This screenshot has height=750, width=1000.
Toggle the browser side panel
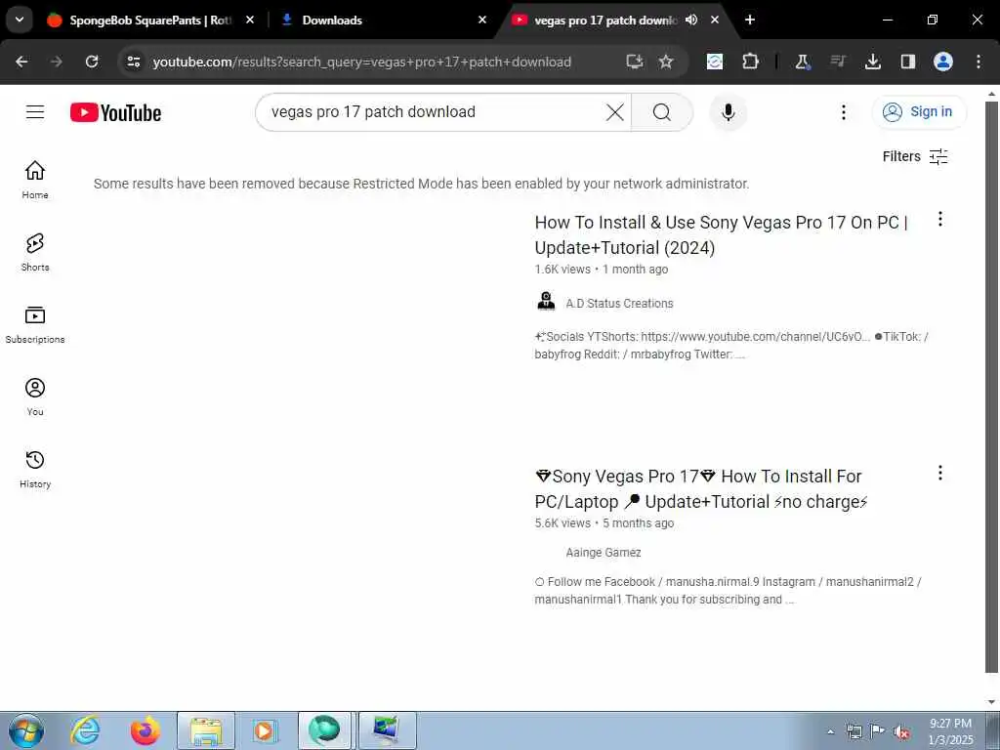point(907,62)
